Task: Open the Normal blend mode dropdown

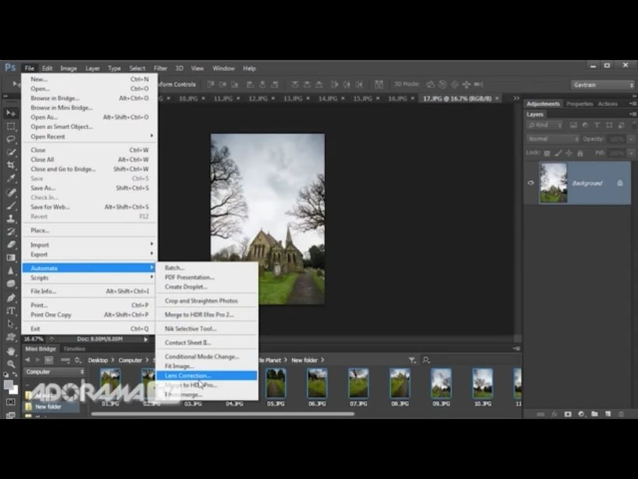Action: coord(552,139)
